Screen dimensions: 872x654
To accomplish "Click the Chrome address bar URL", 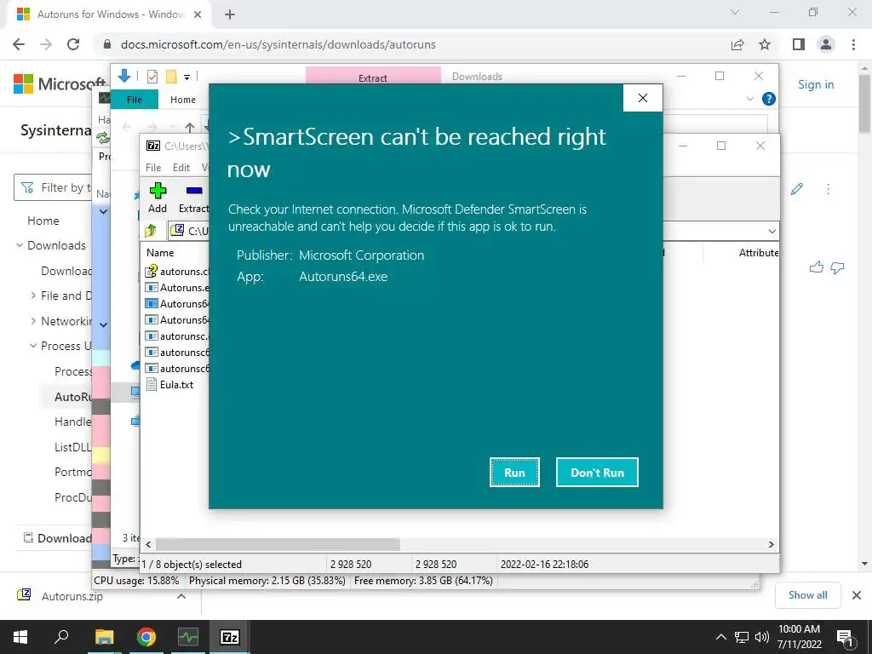I will (x=278, y=44).
